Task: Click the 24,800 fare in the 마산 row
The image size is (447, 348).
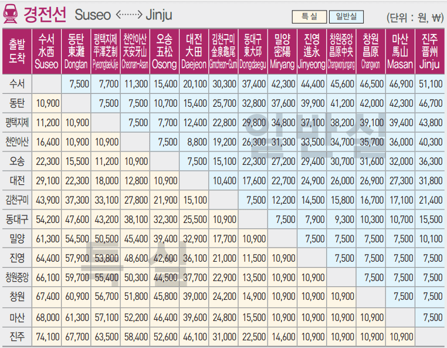Action: [x=224, y=317]
